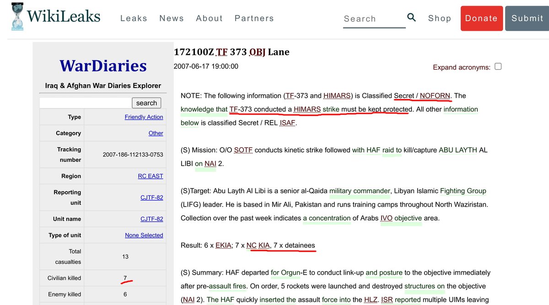Click the Total casualties value 13

pyautogui.click(x=125, y=256)
